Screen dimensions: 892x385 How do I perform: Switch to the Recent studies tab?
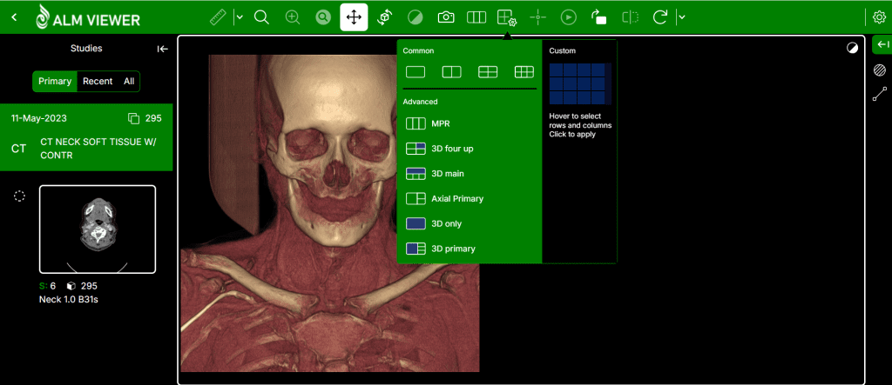tap(98, 81)
